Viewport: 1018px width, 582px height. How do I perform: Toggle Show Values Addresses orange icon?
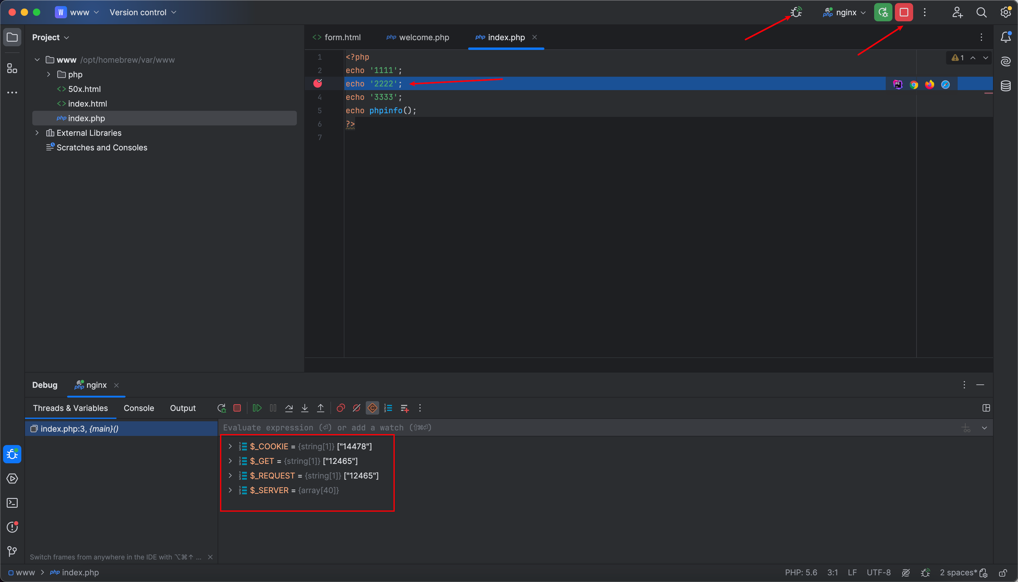point(372,408)
